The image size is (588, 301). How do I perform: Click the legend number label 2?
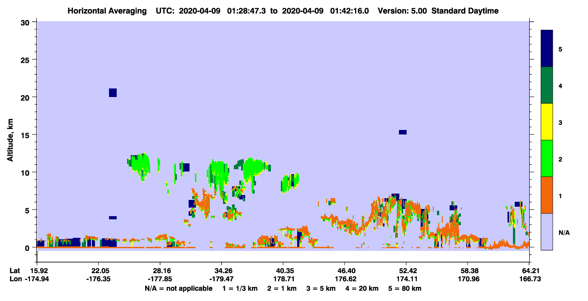(560, 158)
